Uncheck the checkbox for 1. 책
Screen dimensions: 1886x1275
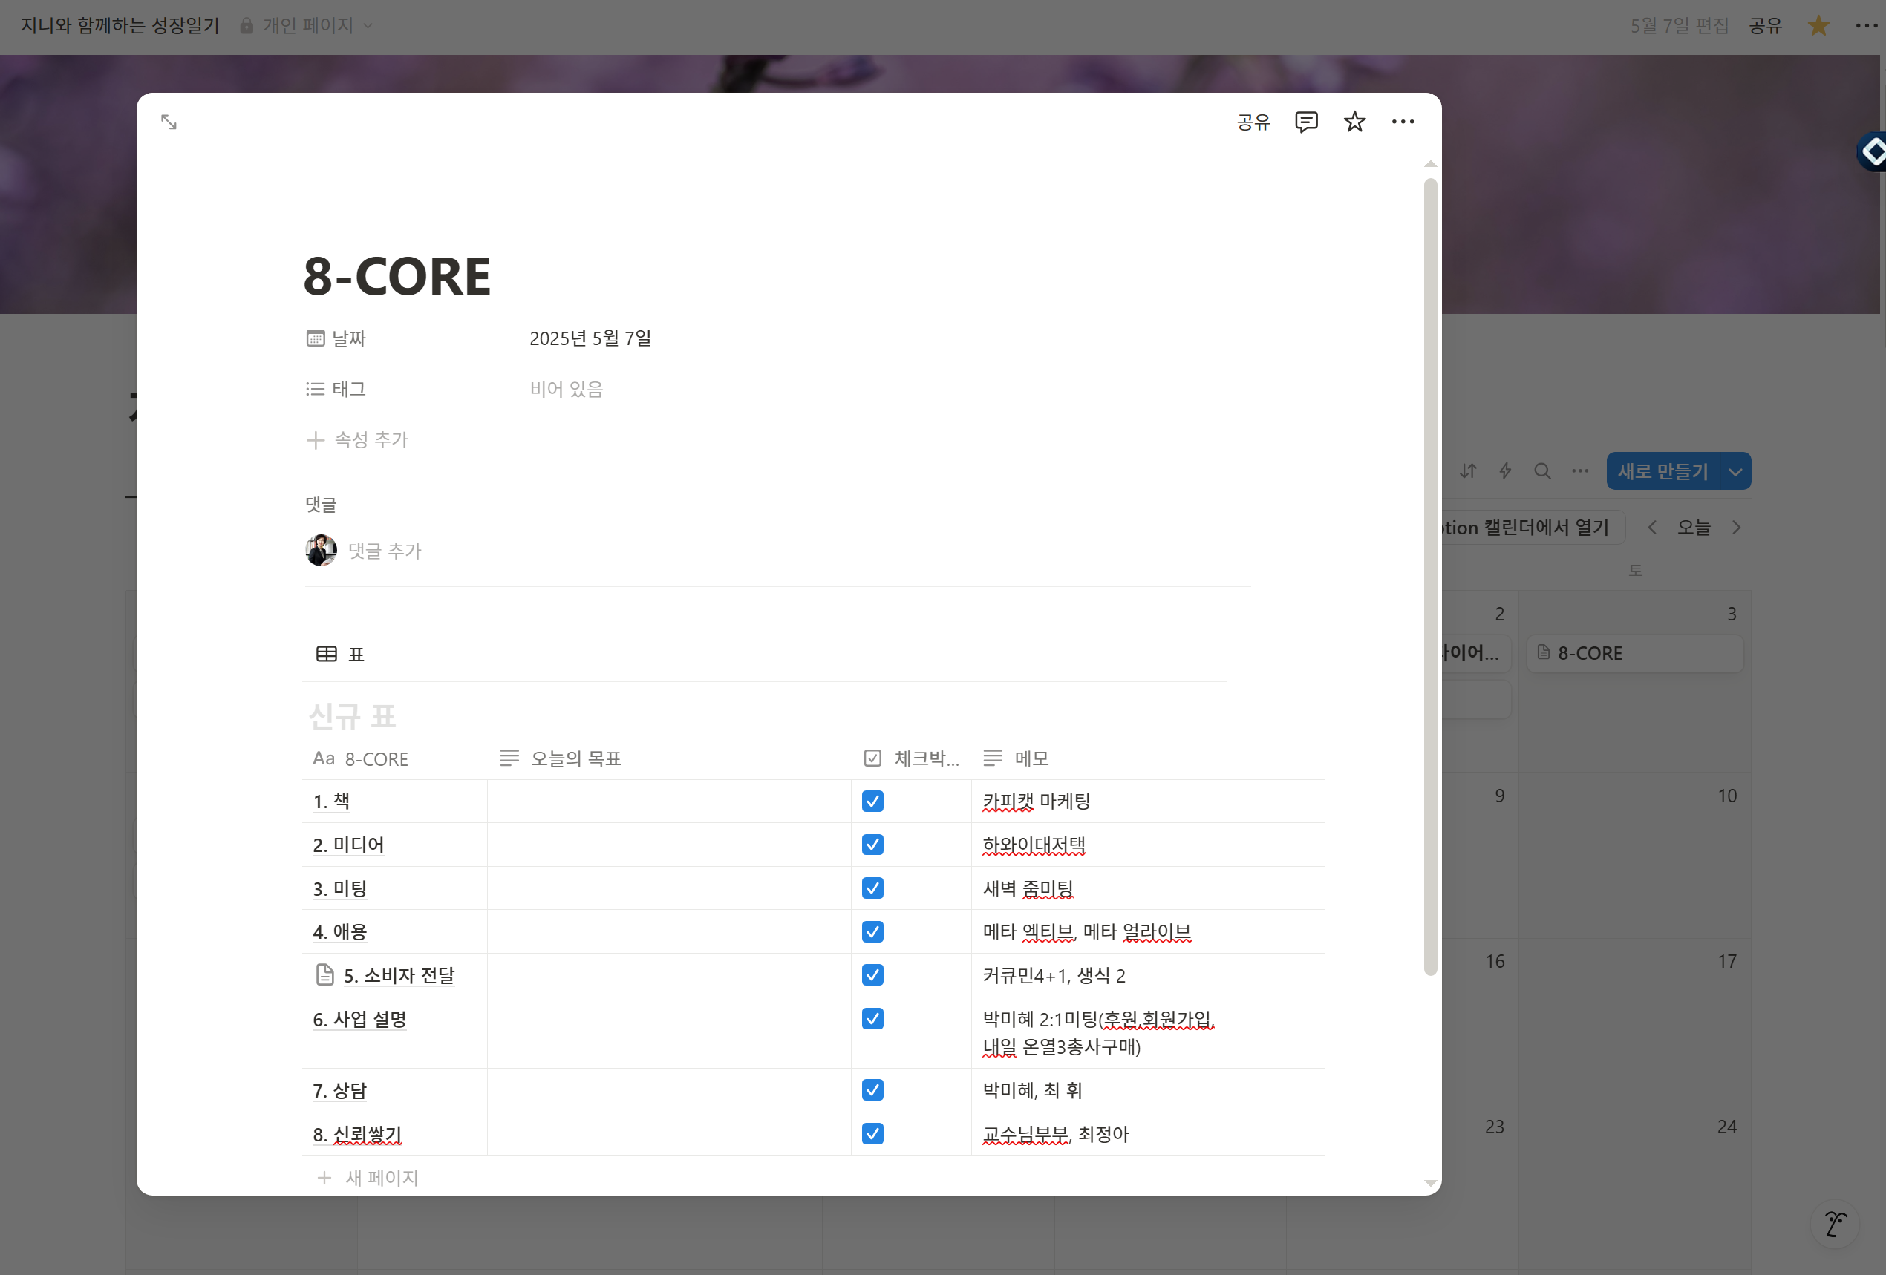coord(872,802)
